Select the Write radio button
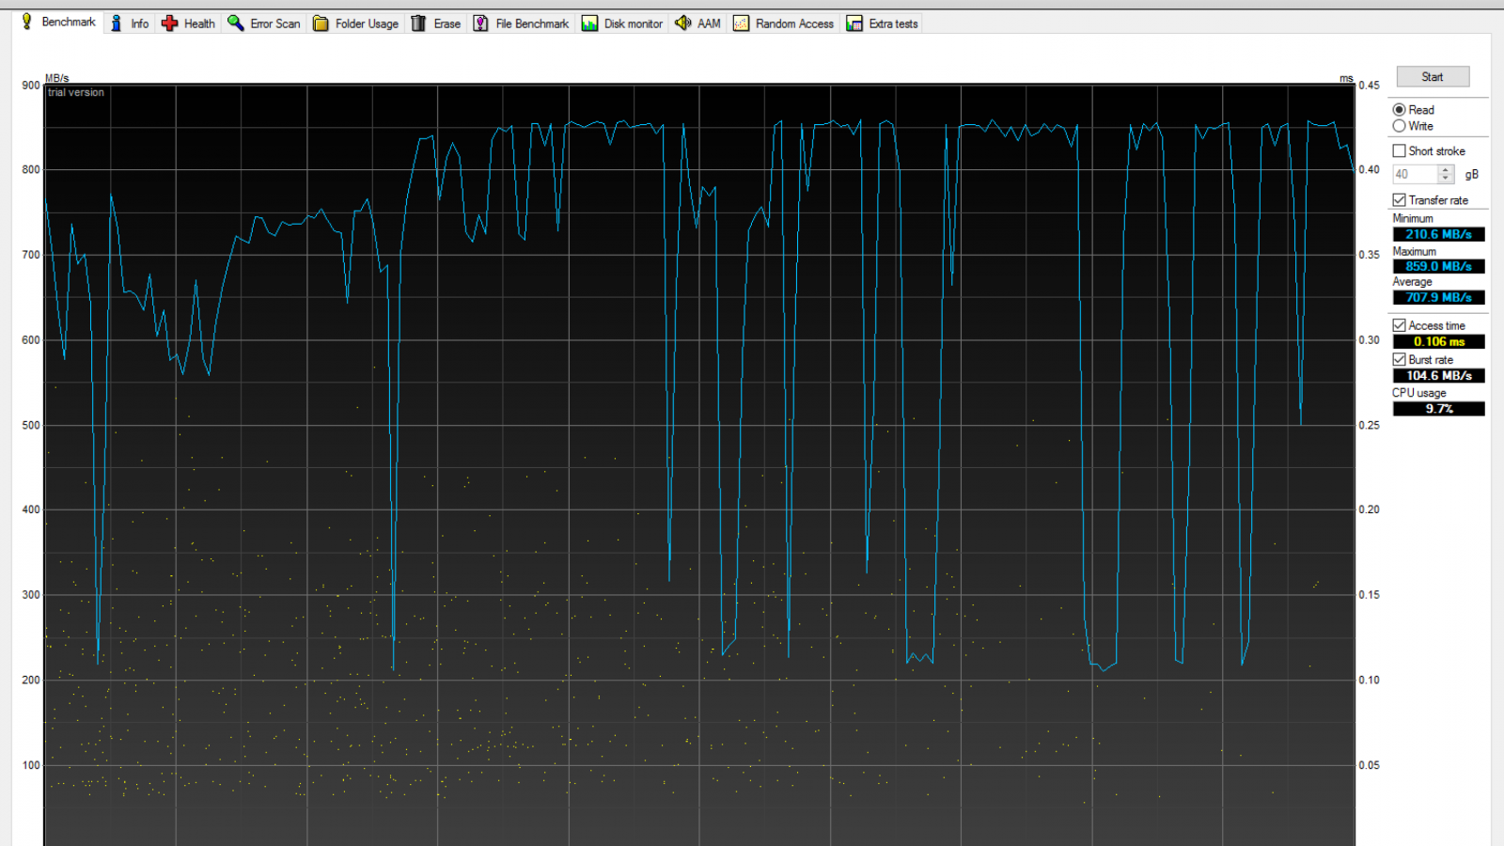This screenshot has width=1504, height=846. [x=1399, y=126]
